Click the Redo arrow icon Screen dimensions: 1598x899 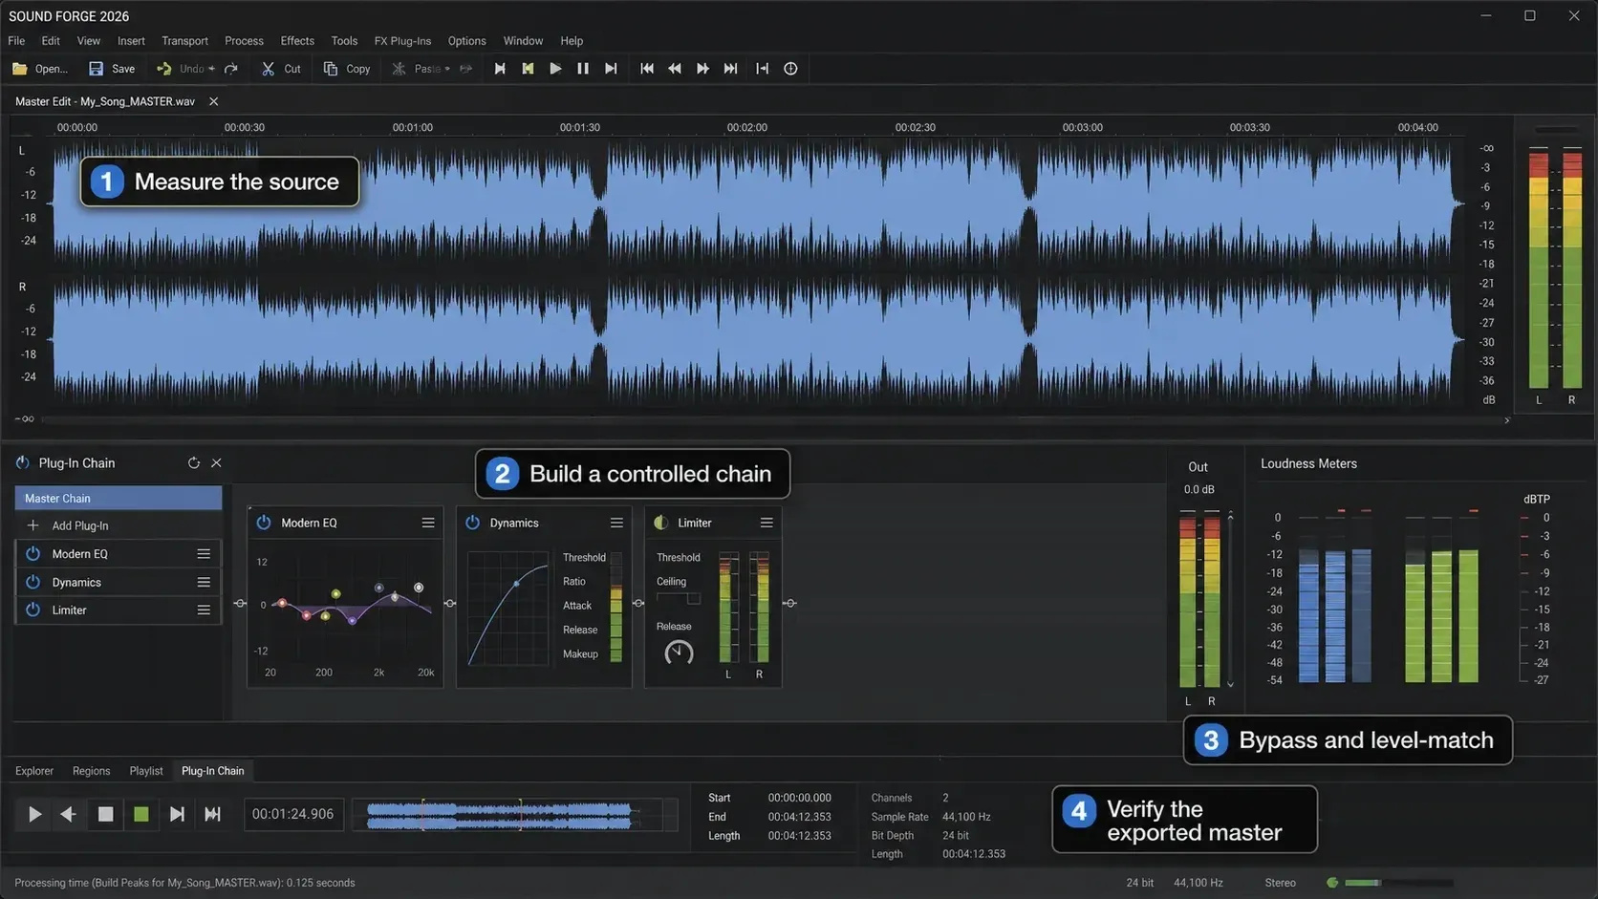[x=231, y=69]
